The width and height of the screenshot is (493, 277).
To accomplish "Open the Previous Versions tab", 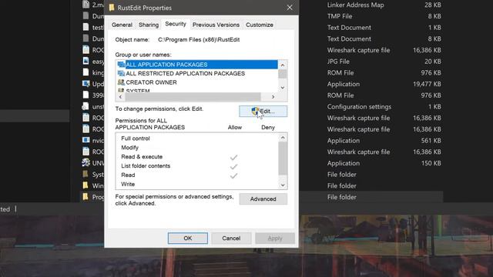I will [x=216, y=25].
